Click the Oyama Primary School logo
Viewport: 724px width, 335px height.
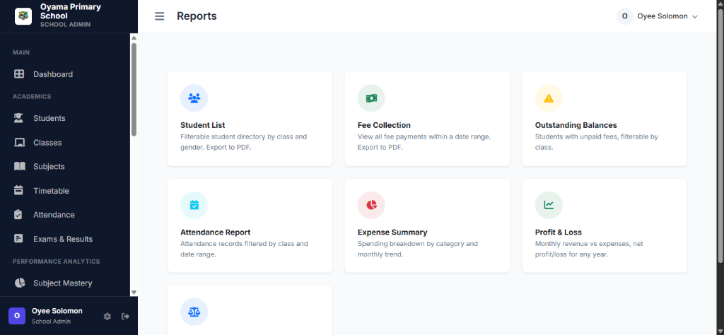tap(23, 16)
